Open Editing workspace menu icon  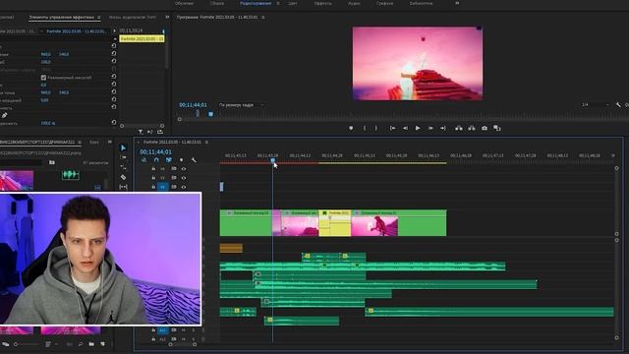[278, 3]
